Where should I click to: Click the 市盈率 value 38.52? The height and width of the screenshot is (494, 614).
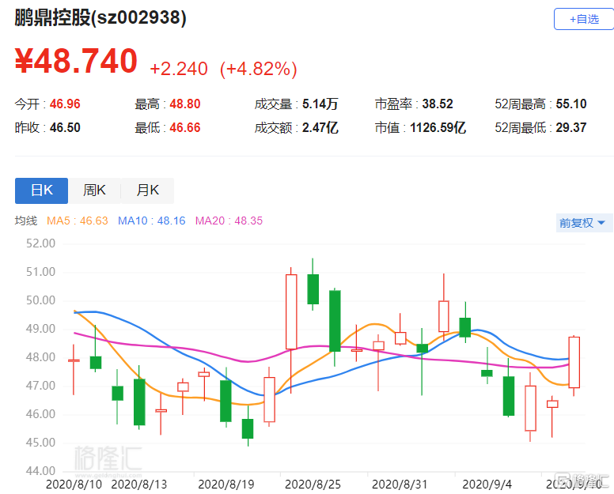pos(438,104)
